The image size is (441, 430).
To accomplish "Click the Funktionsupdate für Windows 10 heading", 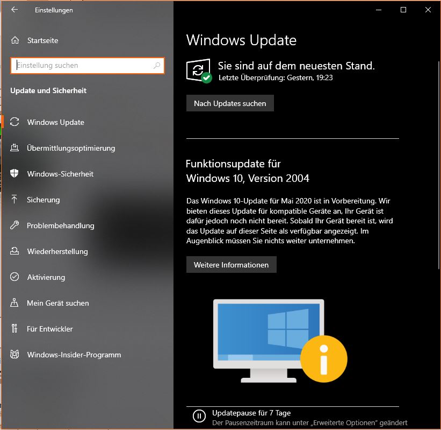I will (x=248, y=171).
